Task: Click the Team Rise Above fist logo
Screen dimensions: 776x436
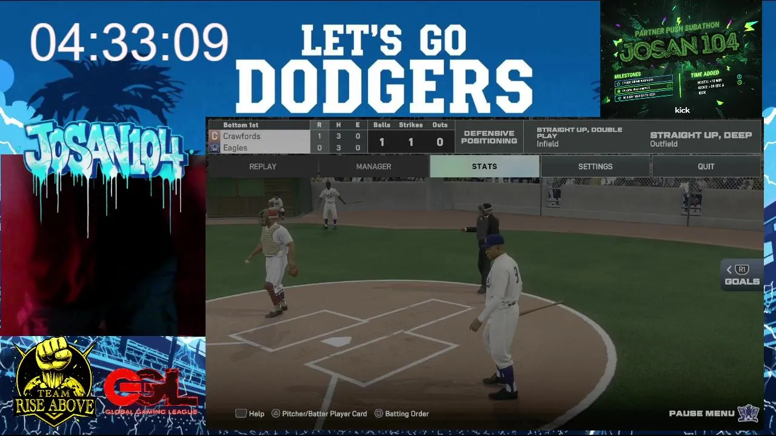Action: tap(54, 383)
